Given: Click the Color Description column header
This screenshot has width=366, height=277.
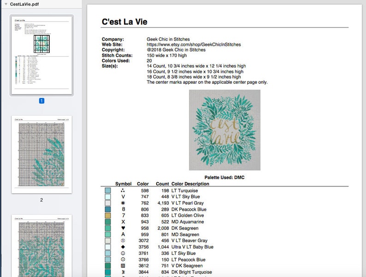Looking at the screenshot, I should tap(190, 184).
